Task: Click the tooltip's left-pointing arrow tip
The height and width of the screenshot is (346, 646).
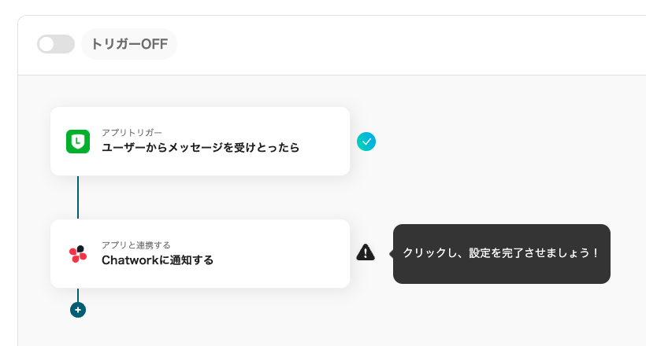Action: [x=391, y=253]
